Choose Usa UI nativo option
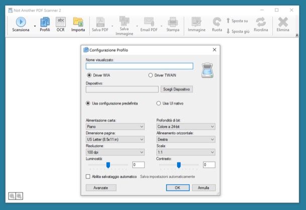The image size is (306, 210). pos(159,103)
